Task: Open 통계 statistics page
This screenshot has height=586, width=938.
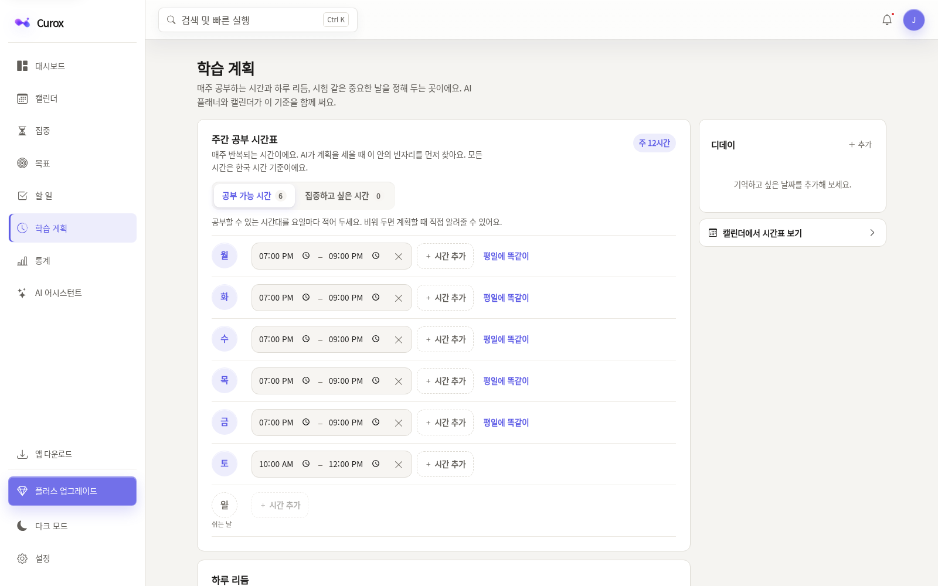Action: point(73,261)
